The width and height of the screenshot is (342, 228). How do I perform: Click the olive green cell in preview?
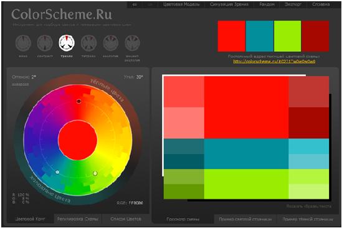(x=184, y=176)
